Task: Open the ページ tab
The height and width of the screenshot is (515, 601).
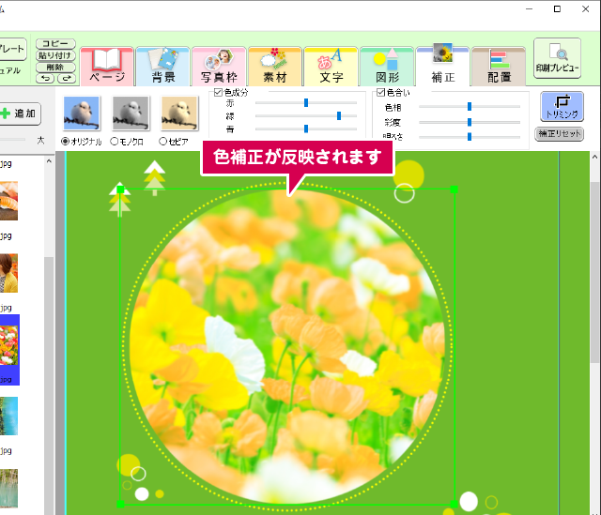Action: point(107,67)
